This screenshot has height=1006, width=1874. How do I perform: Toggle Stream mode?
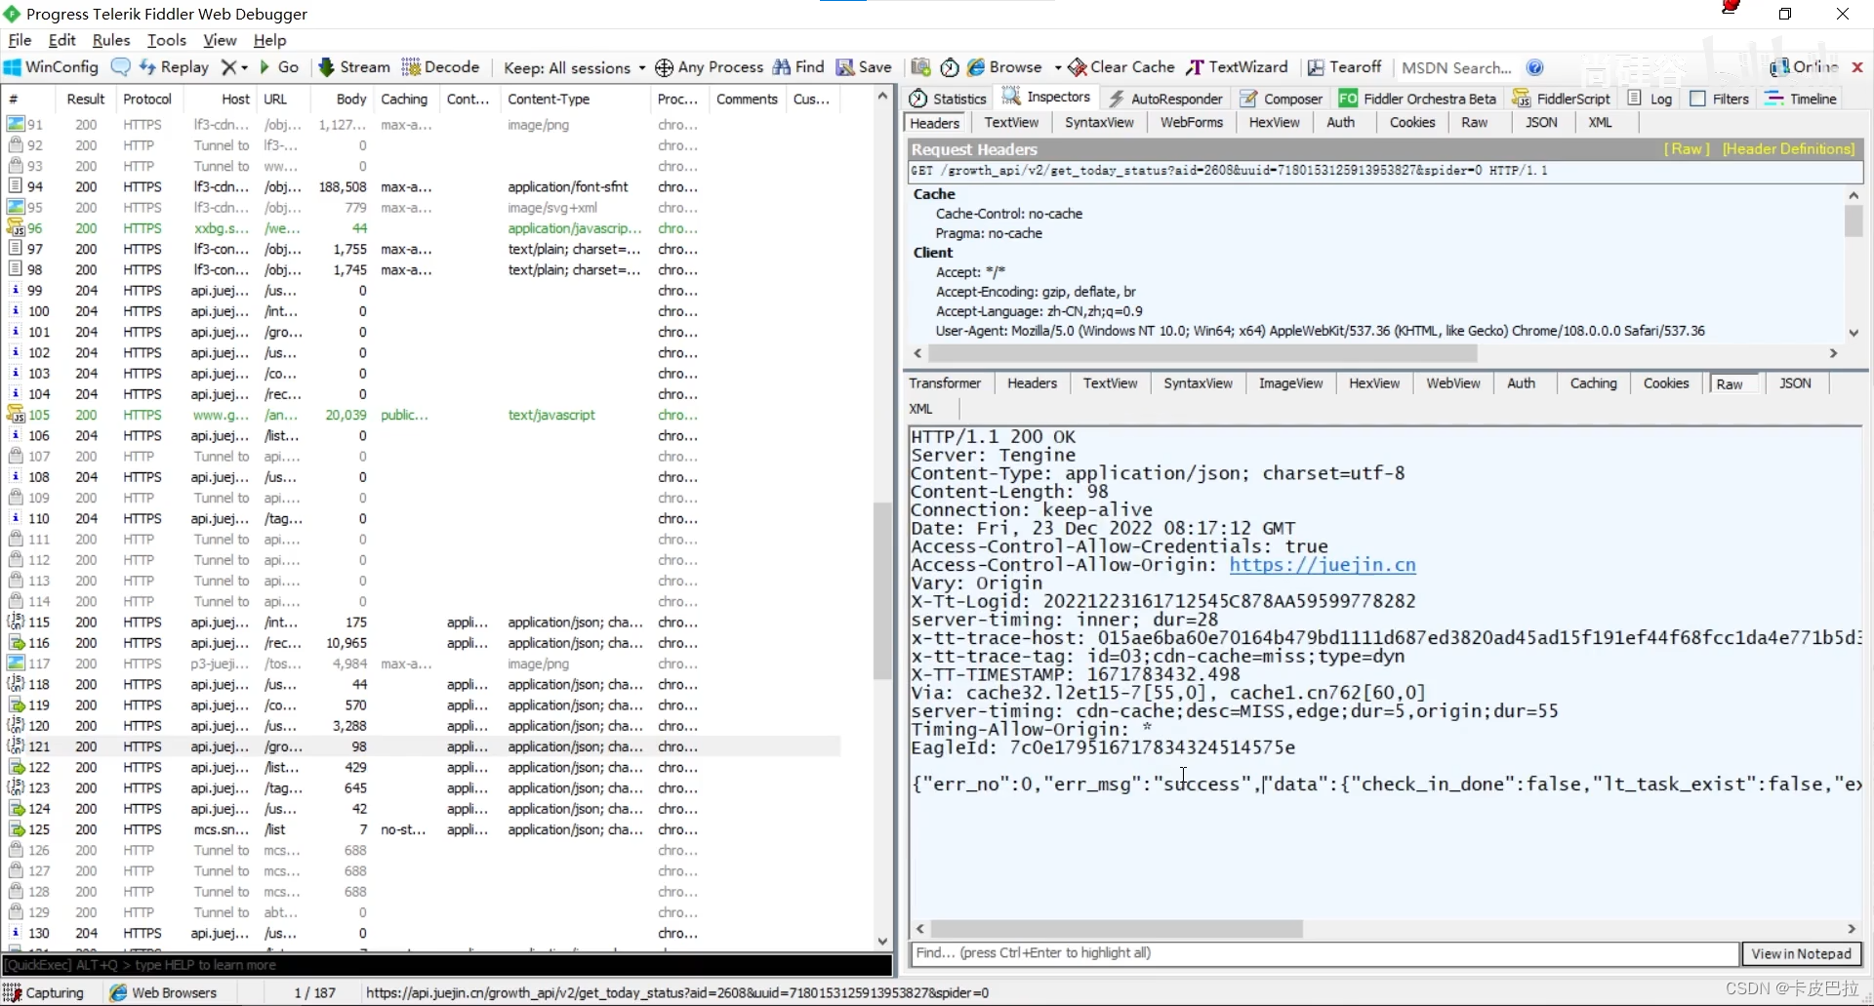[x=354, y=67]
